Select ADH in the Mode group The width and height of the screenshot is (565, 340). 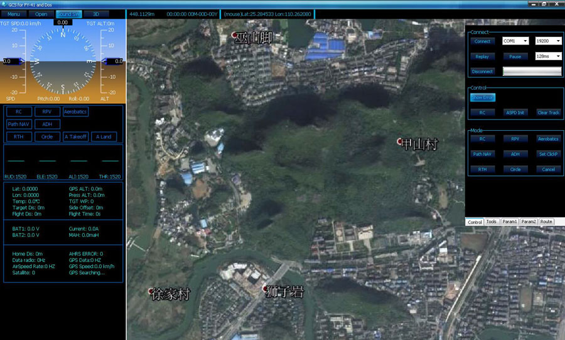click(515, 154)
